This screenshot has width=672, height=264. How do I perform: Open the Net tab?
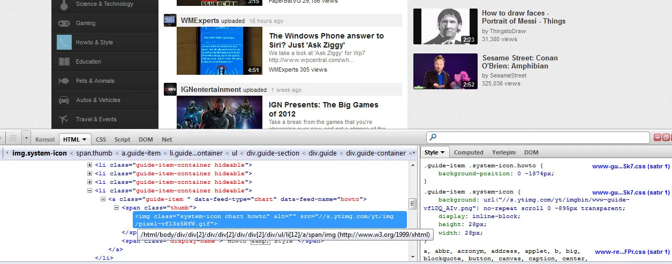[x=167, y=139]
